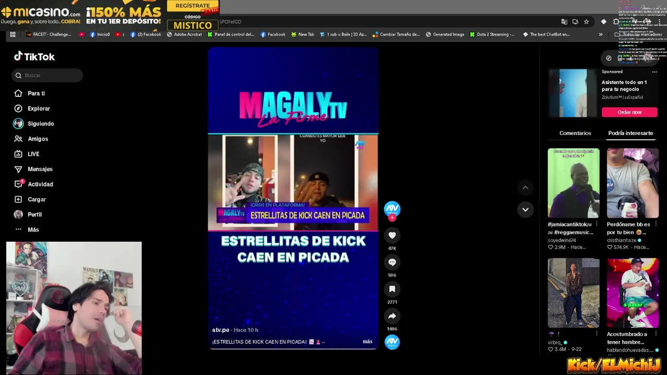Click the LIVE broadcast icon
The height and width of the screenshot is (375, 667).
(x=18, y=154)
